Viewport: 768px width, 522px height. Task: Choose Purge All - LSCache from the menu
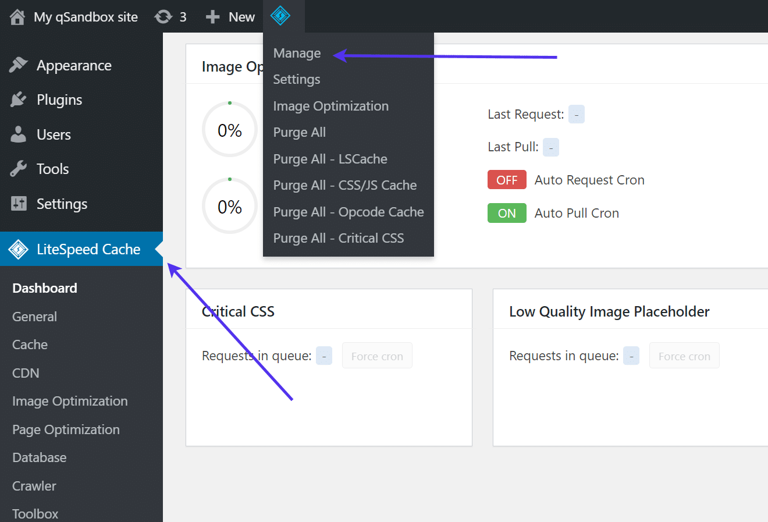(330, 158)
